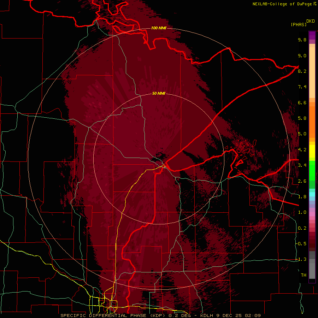Click the 100 NMI range ring label

(x=159, y=28)
